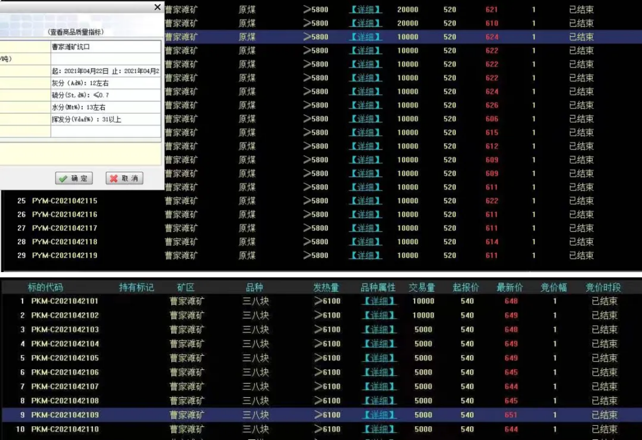The image size is (642, 440).
Task: Click the 硫分 sulfur value field
Action: [x=105, y=95]
